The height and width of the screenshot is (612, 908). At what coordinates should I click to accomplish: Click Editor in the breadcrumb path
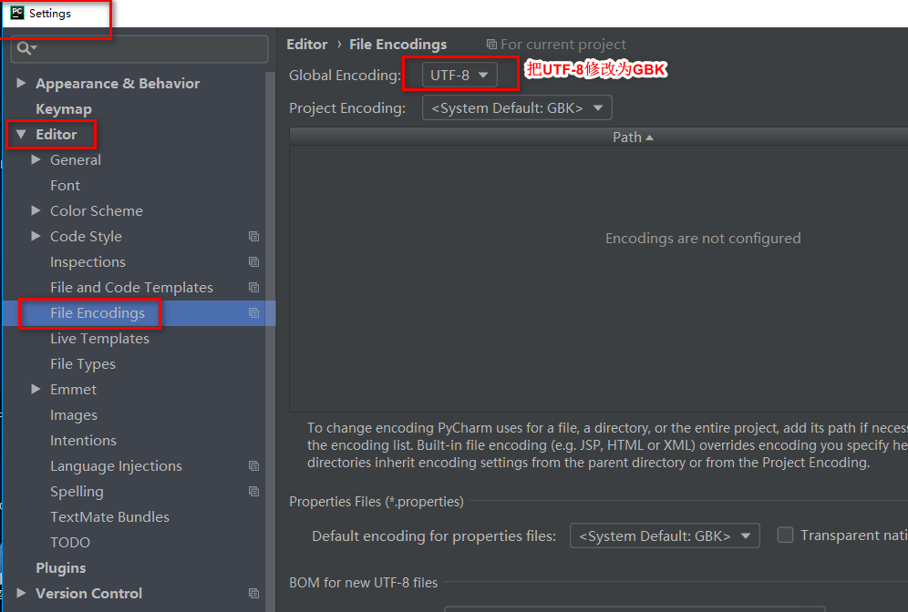307,44
